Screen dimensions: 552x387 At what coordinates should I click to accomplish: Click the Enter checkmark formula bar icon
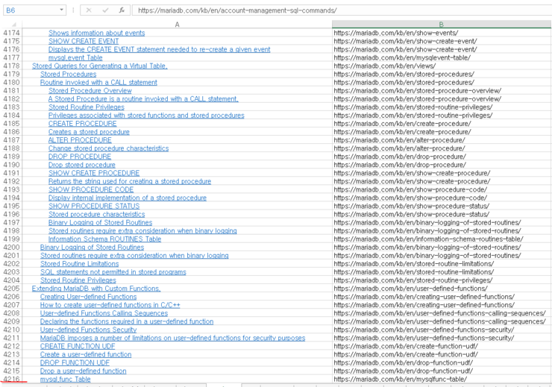pos(105,10)
